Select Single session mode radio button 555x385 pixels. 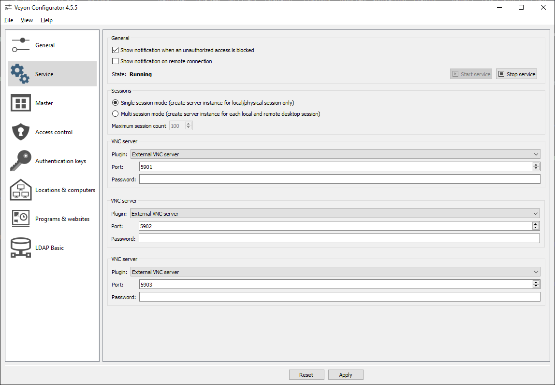click(116, 103)
